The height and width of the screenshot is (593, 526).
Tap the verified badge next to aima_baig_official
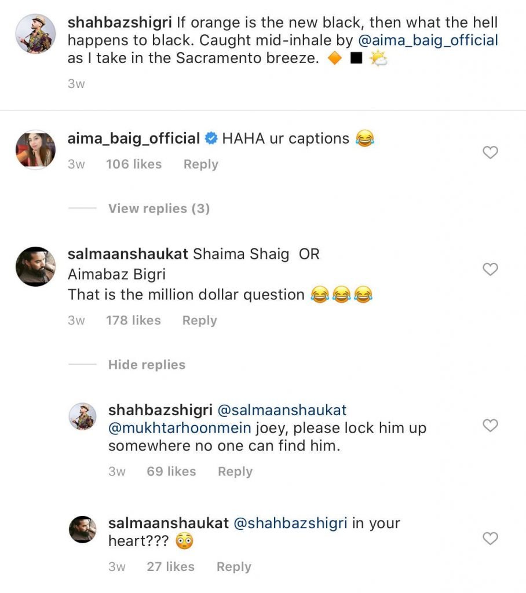(211, 139)
